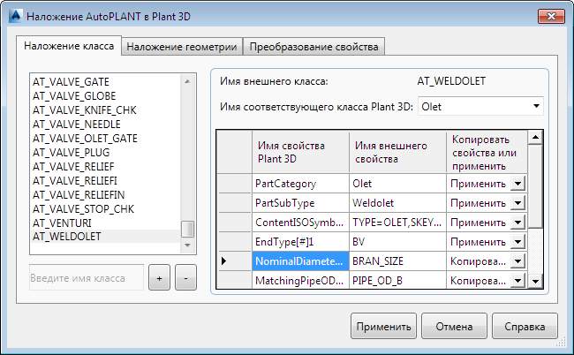
Task: Click the PIPE_OD_B external property cell
Action: point(397,280)
